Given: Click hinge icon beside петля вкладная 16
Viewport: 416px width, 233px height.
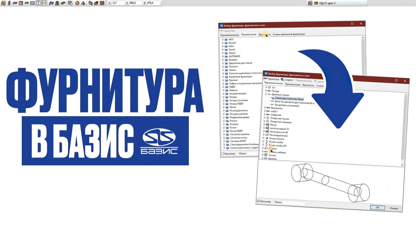Looking at the screenshot, I should point(267,129).
